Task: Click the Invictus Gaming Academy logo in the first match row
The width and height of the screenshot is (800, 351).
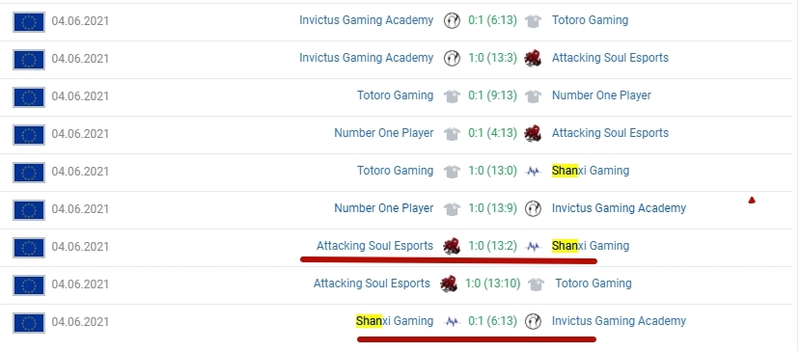Action: pos(452,21)
